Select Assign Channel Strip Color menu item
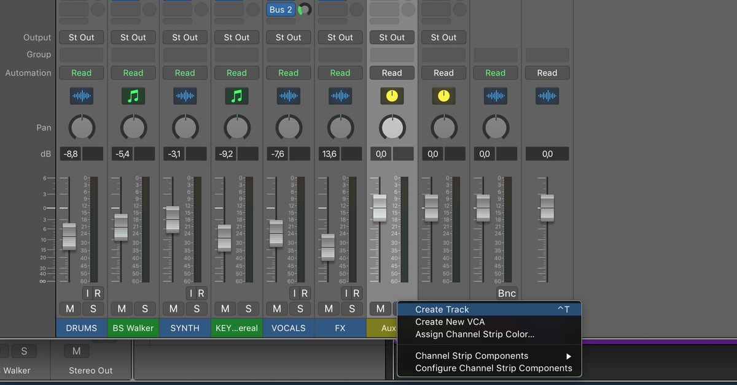This screenshot has height=385, width=737. click(475, 335)
